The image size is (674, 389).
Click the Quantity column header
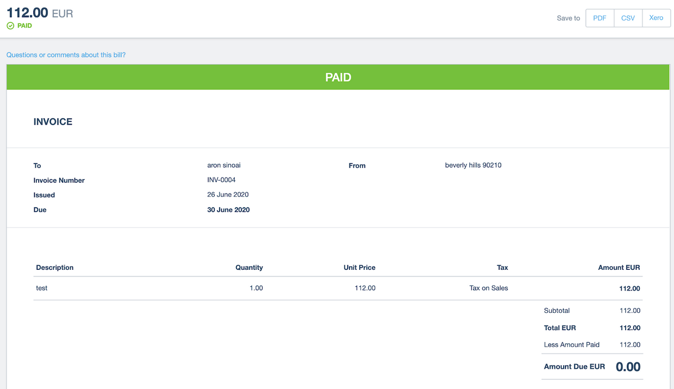(x=249, y=268)
